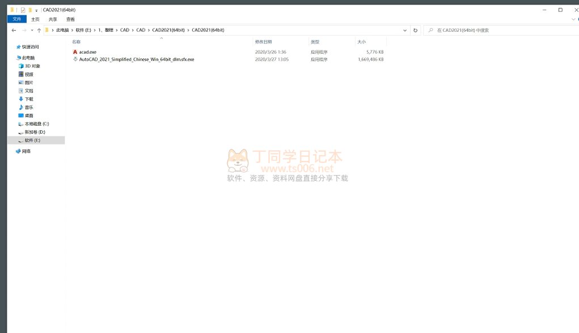Open 软件 (E:) drive in sidebar

(x=32, y=140)
